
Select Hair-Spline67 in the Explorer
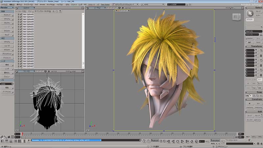click(x=28, y=66)
